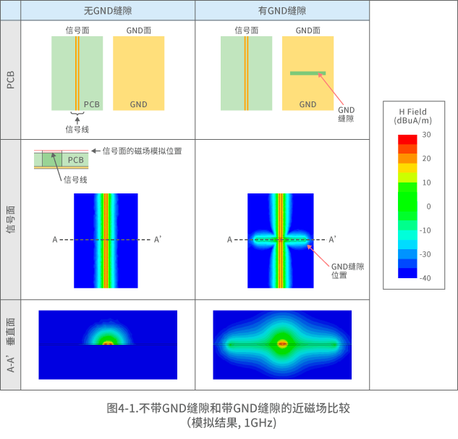This screenshot has height=439, width=458.
Task: Click the A-A' 垂直面 row label
Action: tap(10, 345)
